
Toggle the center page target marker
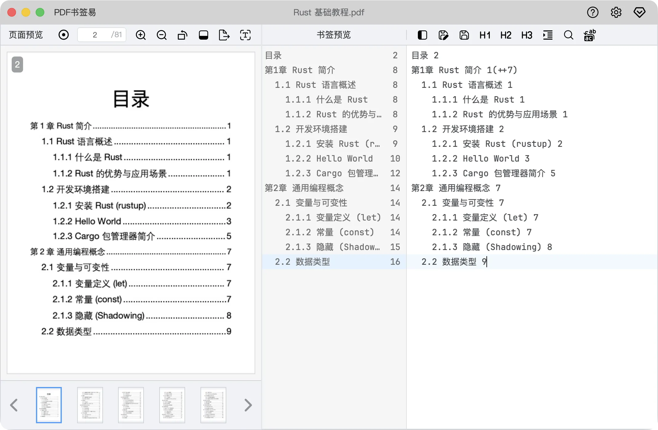pyautogui.click(x=63, y=35)
